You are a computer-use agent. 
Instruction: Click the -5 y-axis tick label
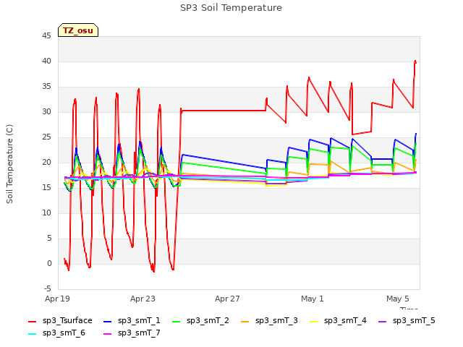coord(48,288)
